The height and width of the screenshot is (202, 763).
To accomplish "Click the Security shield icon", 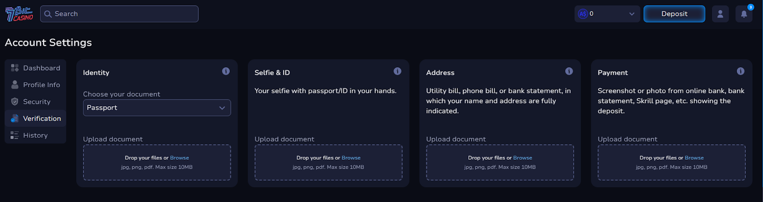I will click(x=15, y=101).
